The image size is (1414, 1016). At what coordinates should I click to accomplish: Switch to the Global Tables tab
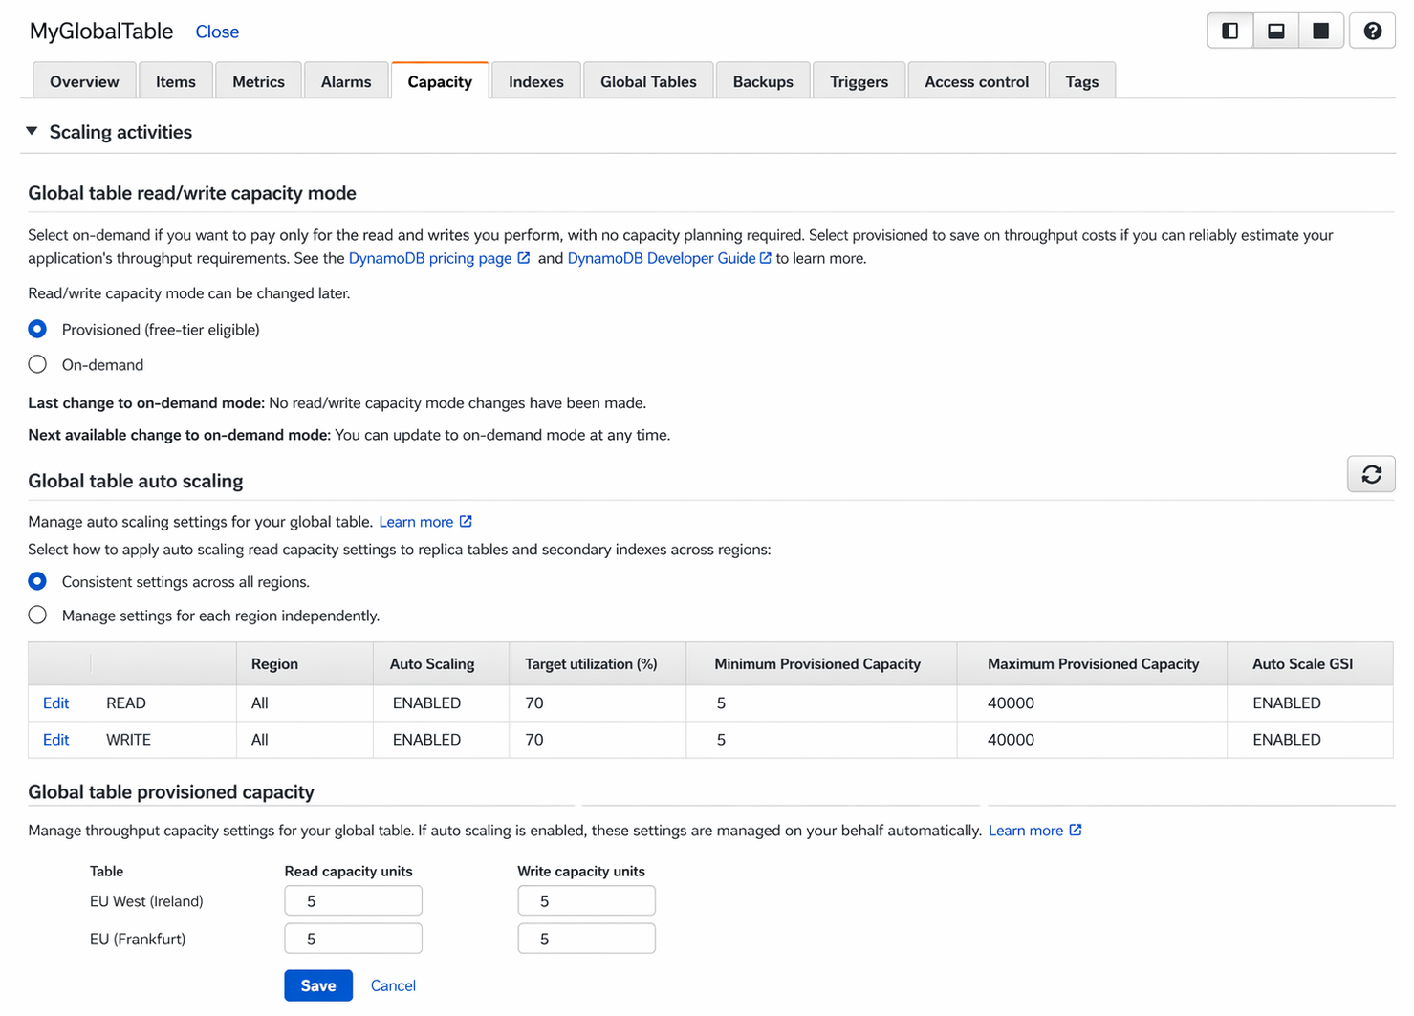(x=647, y=80)
